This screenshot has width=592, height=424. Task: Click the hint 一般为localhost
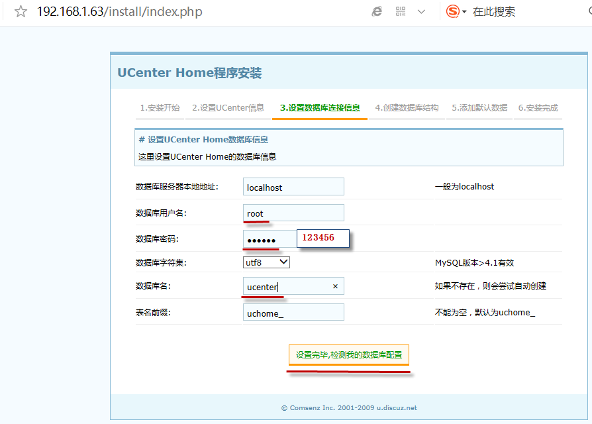(464, 187)
